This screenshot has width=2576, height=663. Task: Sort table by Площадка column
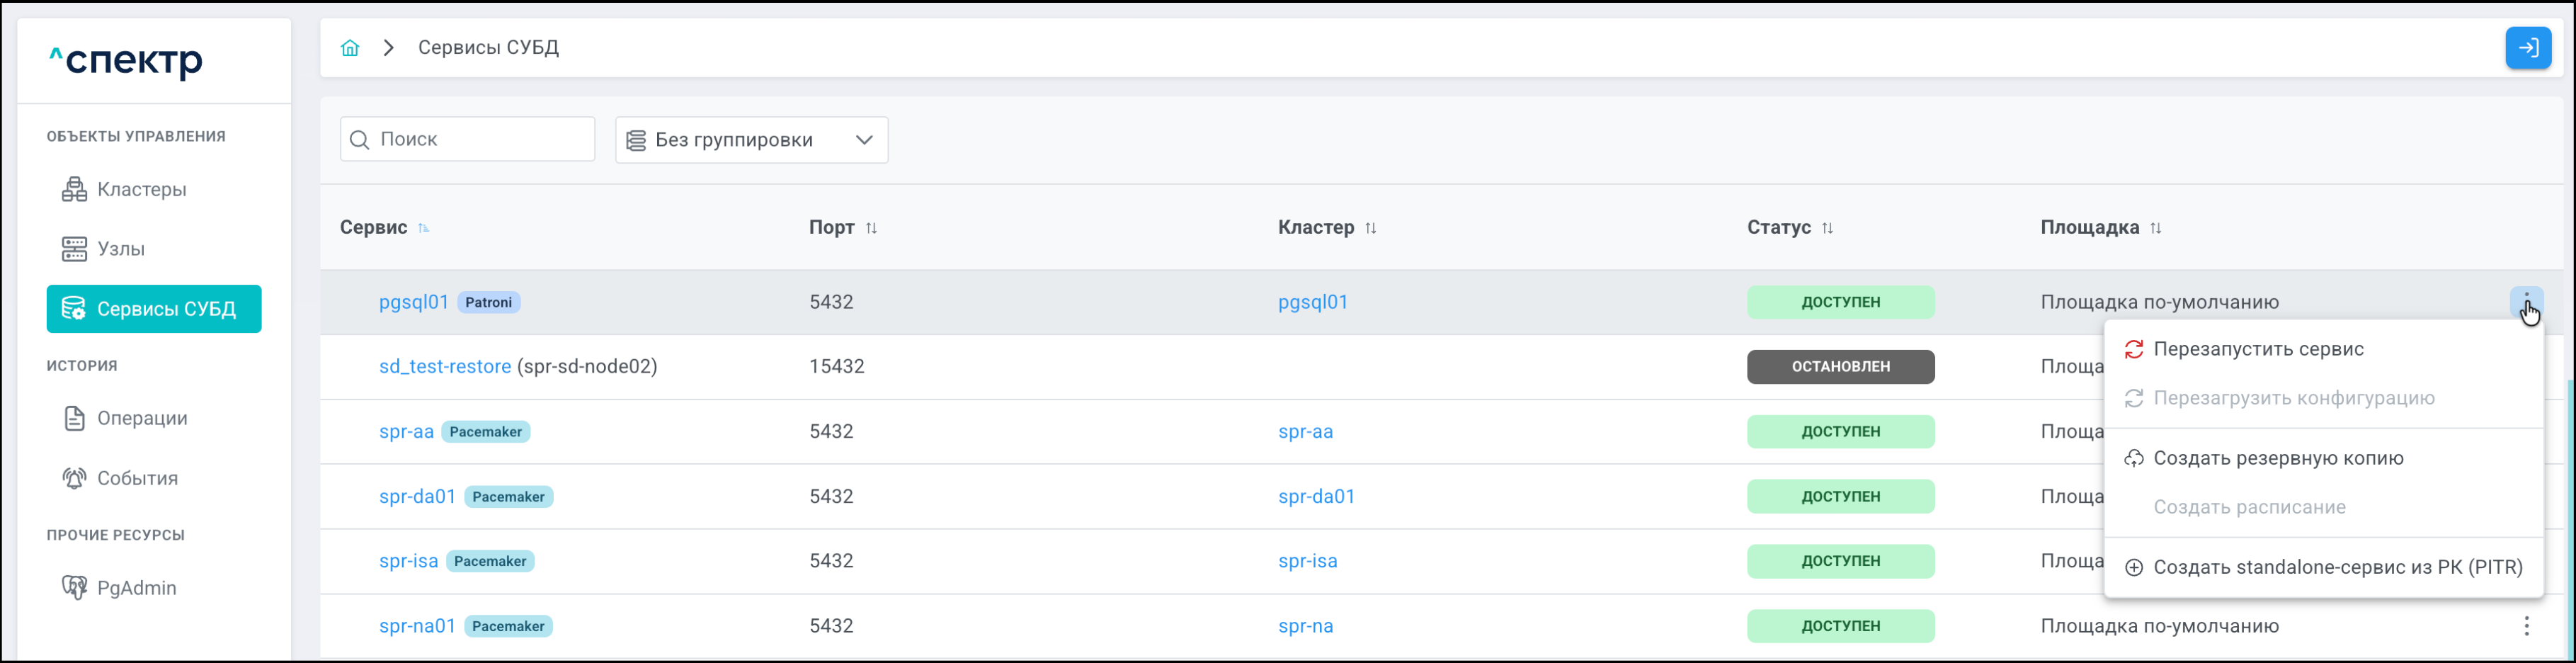[2155, 228]
